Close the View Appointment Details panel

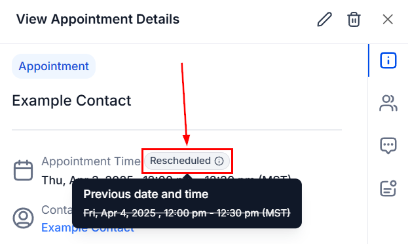(x=388, y=19)
